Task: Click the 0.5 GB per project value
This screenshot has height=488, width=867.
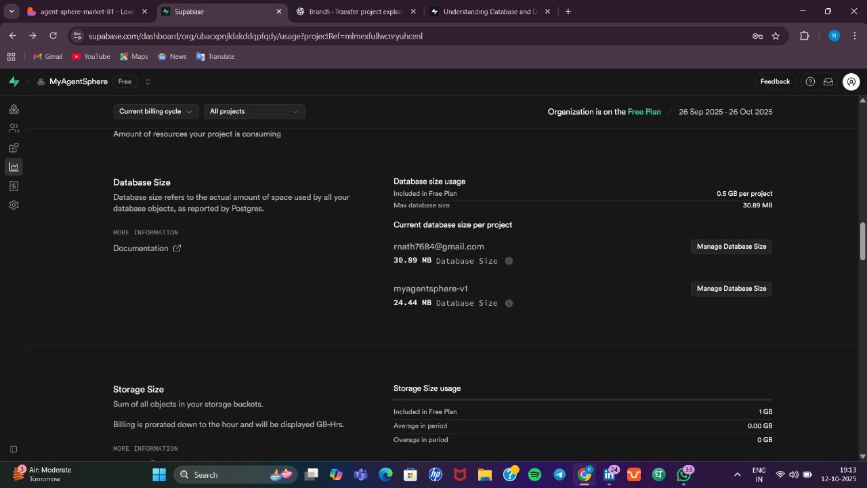Action: [744, 194]
